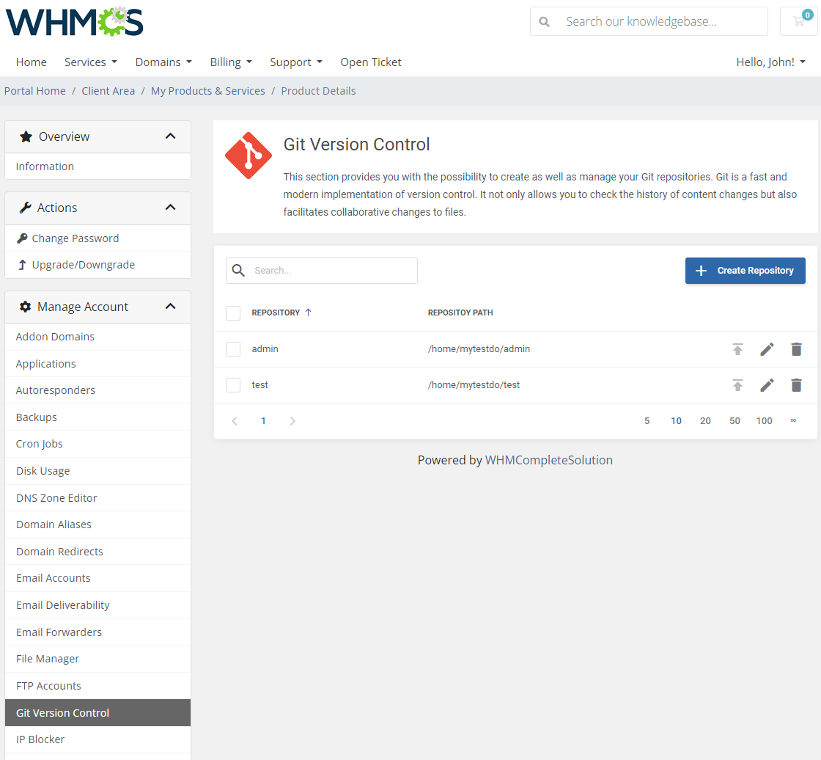Check the test repository checkbox
The image size is (821, 760).
(233, 385)
